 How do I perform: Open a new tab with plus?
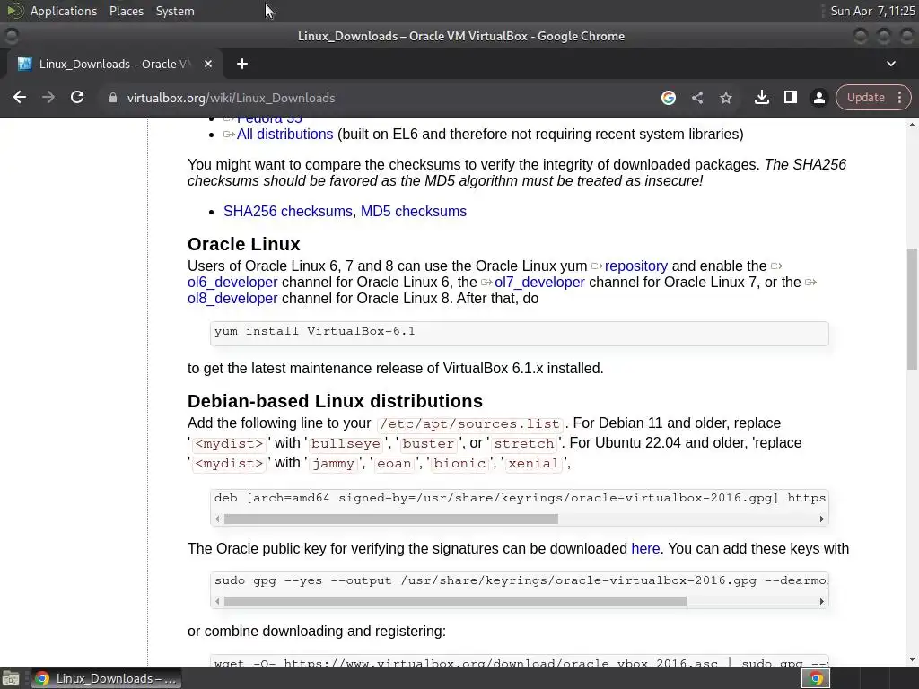[x=242, y=64]
